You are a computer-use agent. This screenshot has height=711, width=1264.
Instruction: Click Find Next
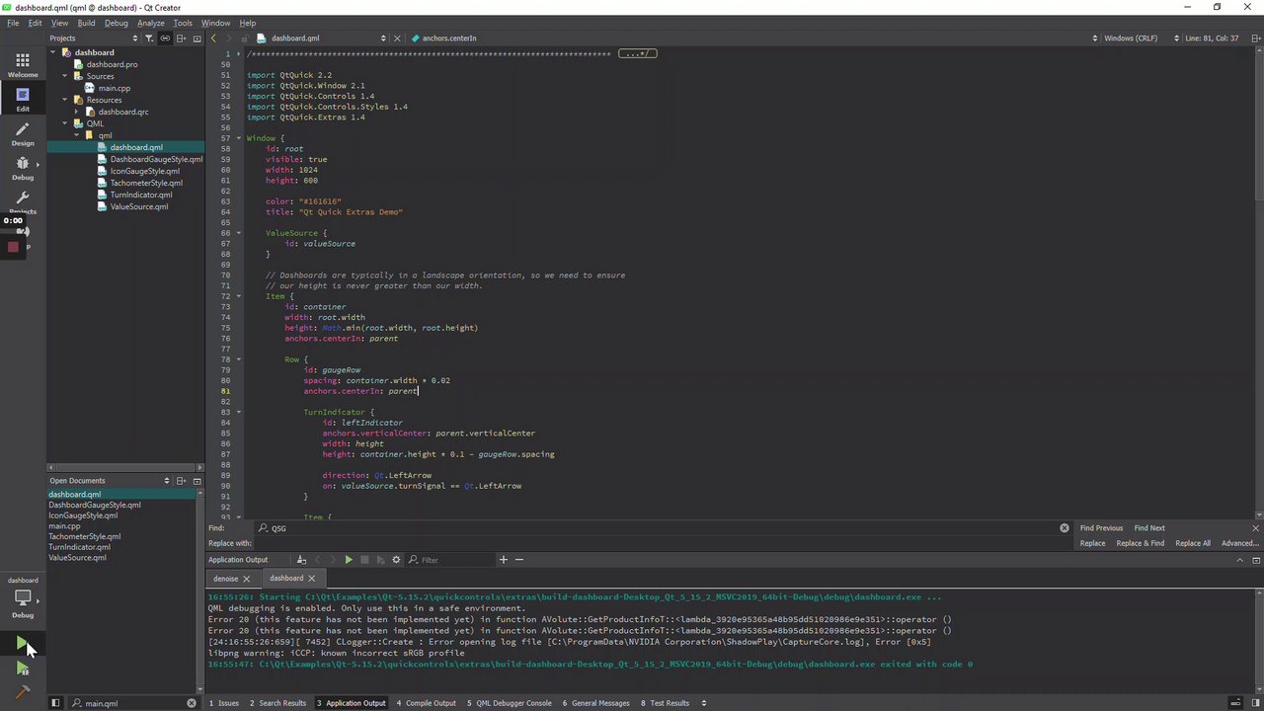[1149, 528]
